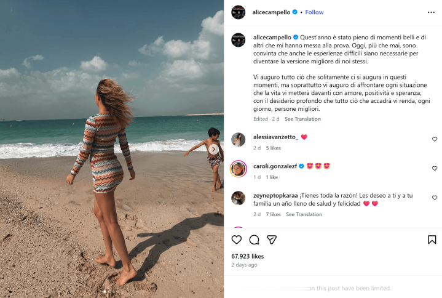Open the comment speech bubble icon
This screenshot has height=298, width=442.
(x=254, y=240)
